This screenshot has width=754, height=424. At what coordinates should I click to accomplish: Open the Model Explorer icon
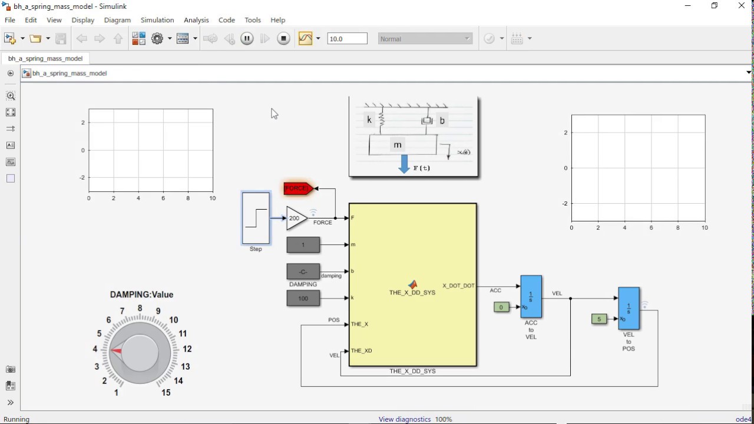pos(183,39)
